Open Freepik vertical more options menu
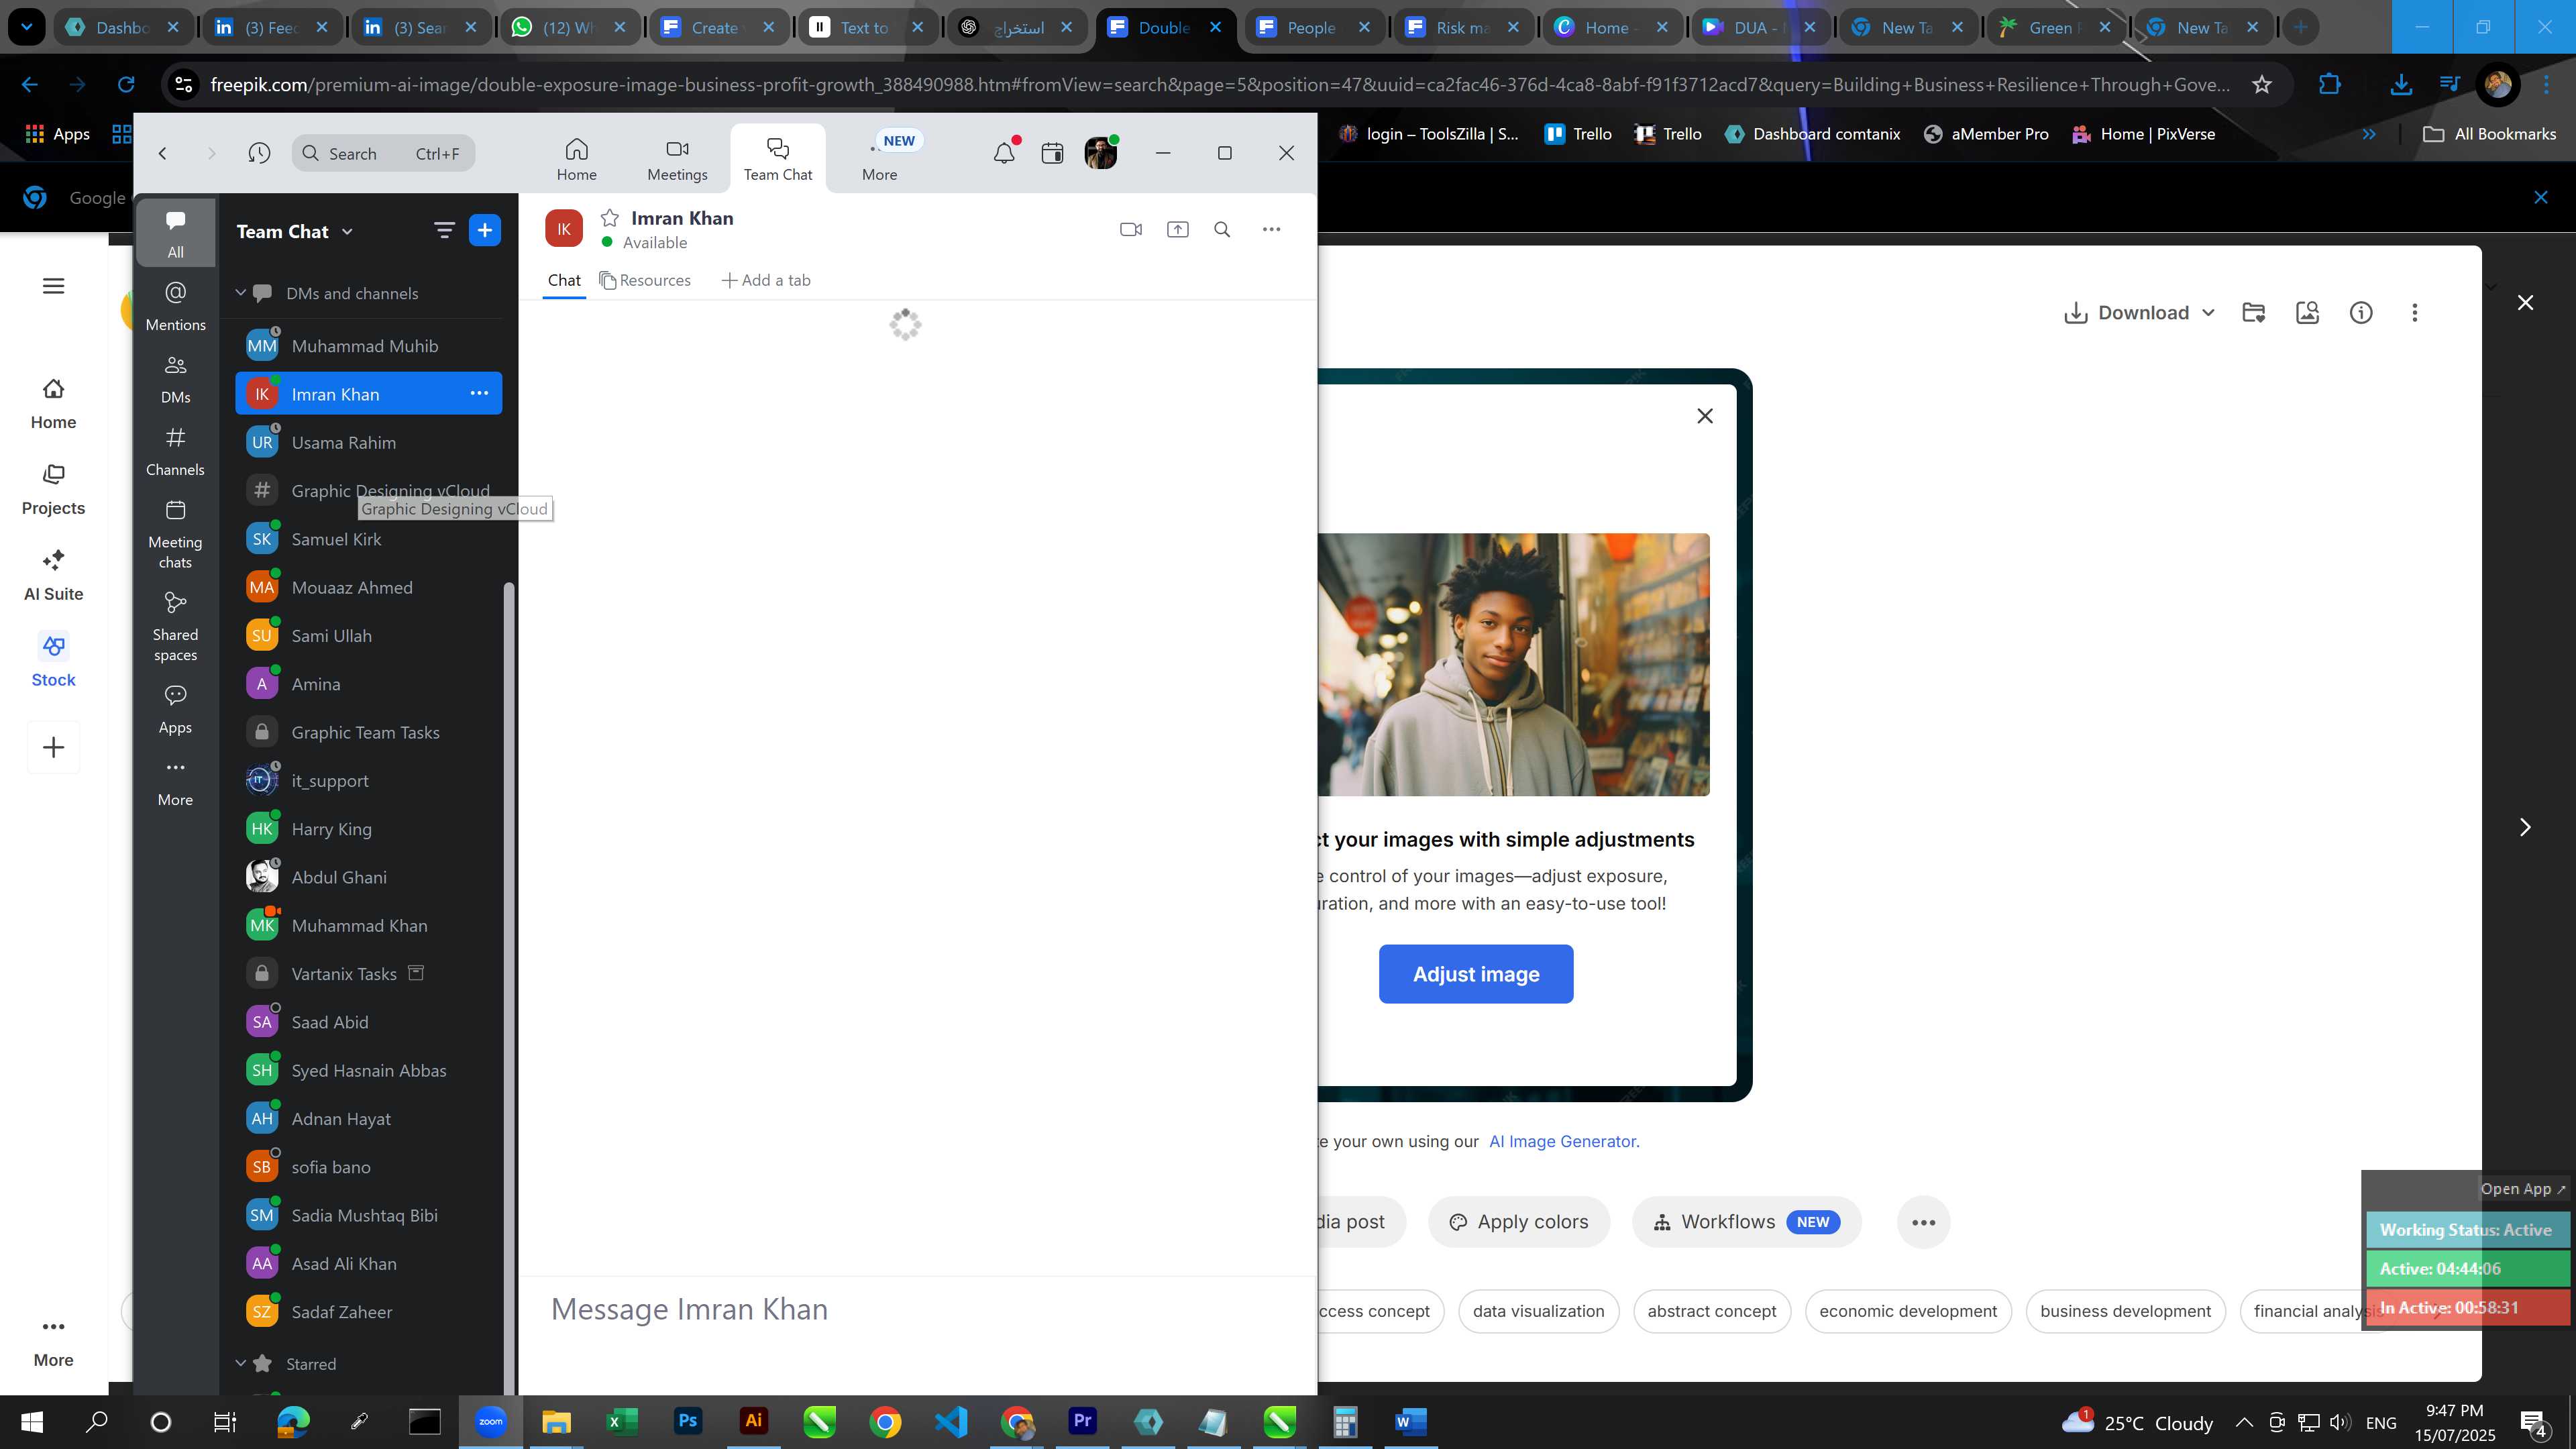2576x1449 pixels. coord(2414,313)
